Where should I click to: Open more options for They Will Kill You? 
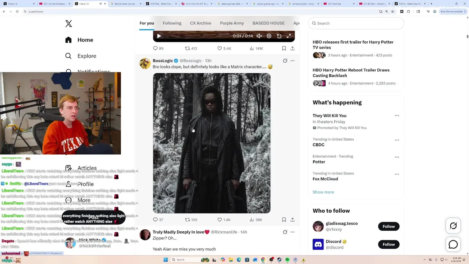click(x=397, y=115)
